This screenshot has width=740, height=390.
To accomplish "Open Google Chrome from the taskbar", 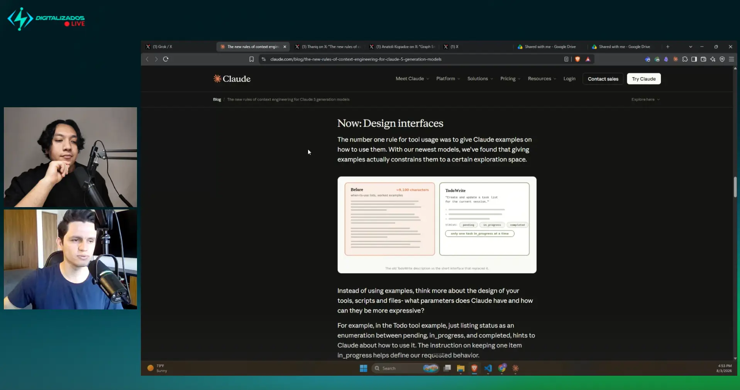I will [502, 368].
